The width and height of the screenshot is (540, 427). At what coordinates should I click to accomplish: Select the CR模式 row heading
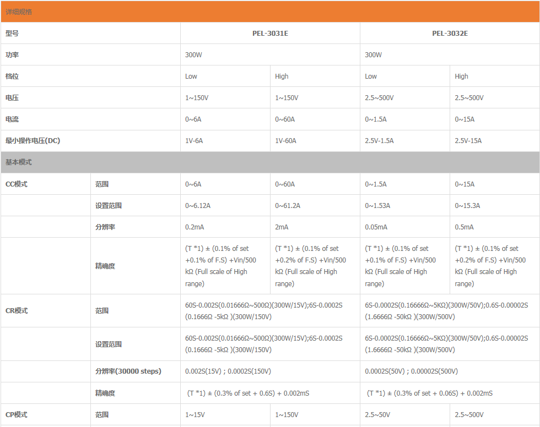(x=17, y=311)
